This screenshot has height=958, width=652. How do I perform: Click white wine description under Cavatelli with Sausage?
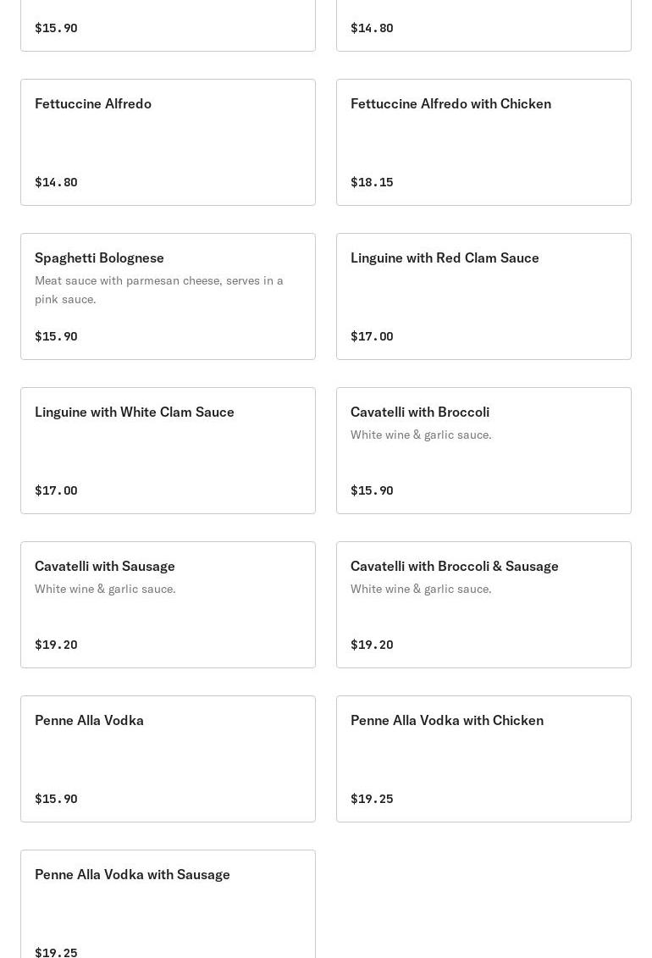(105, 589)
